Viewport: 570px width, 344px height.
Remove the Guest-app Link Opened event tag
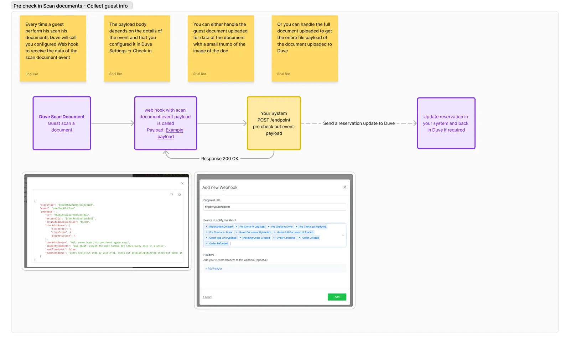pos(207,238)
